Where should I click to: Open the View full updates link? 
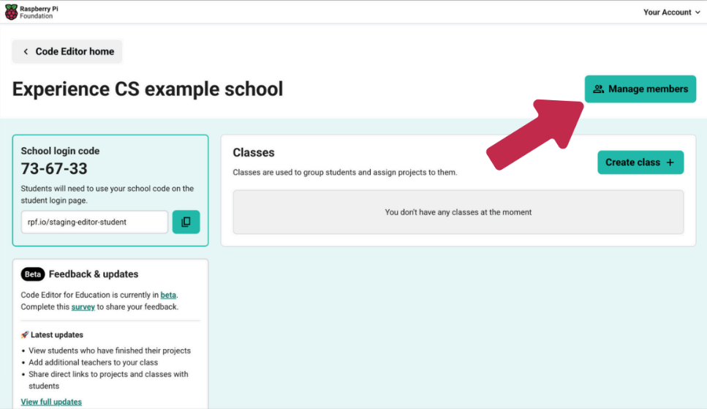tap(51, 402)
